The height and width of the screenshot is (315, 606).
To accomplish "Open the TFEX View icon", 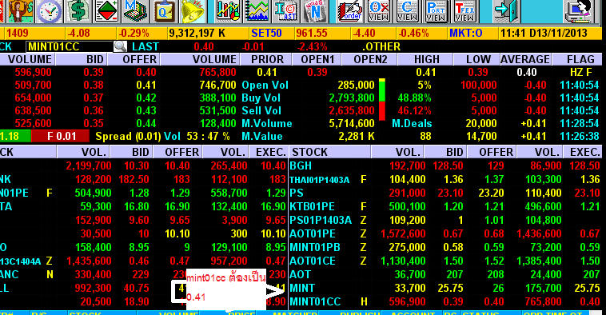I will tap(464, 11).
